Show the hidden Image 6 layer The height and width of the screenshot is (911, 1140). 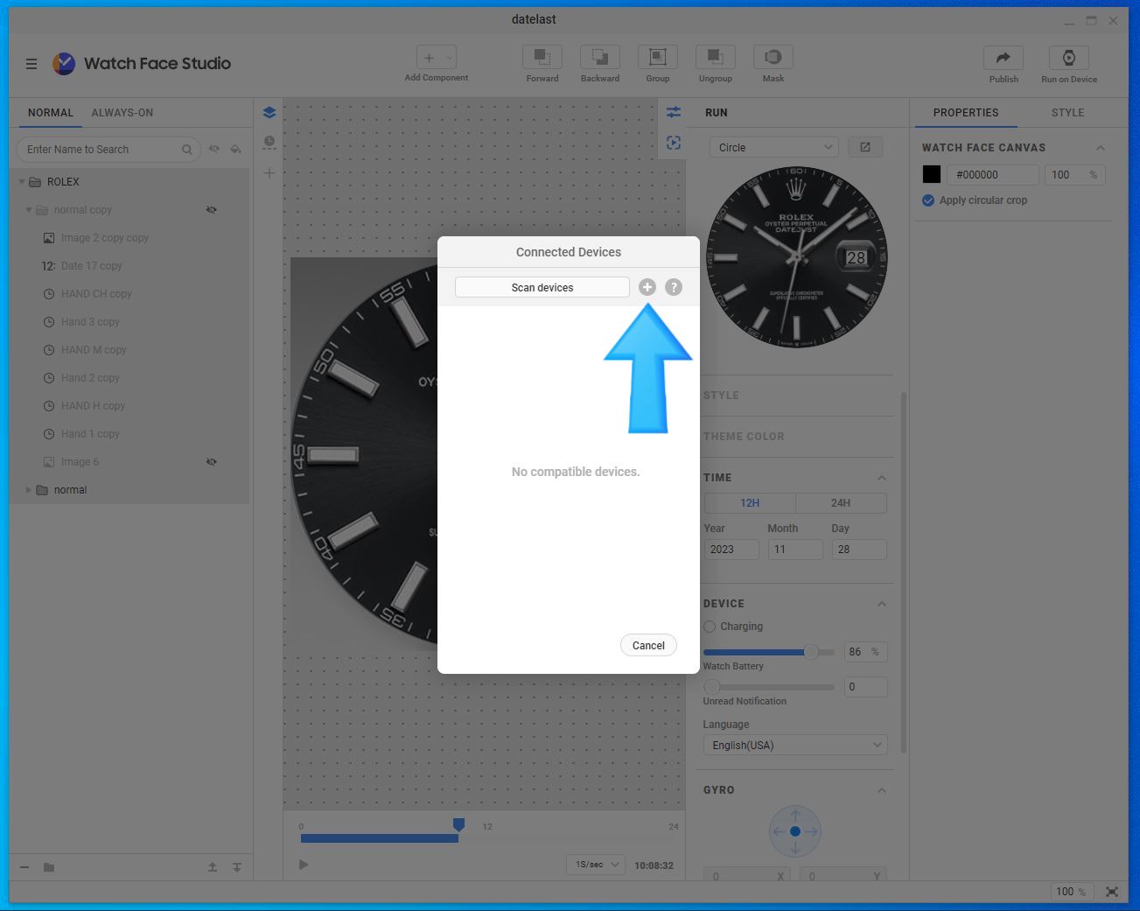click(211, 462)
